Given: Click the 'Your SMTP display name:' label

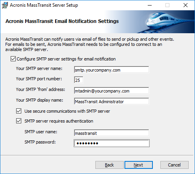Looking at the screenshot, I should [x=39, y=100].
